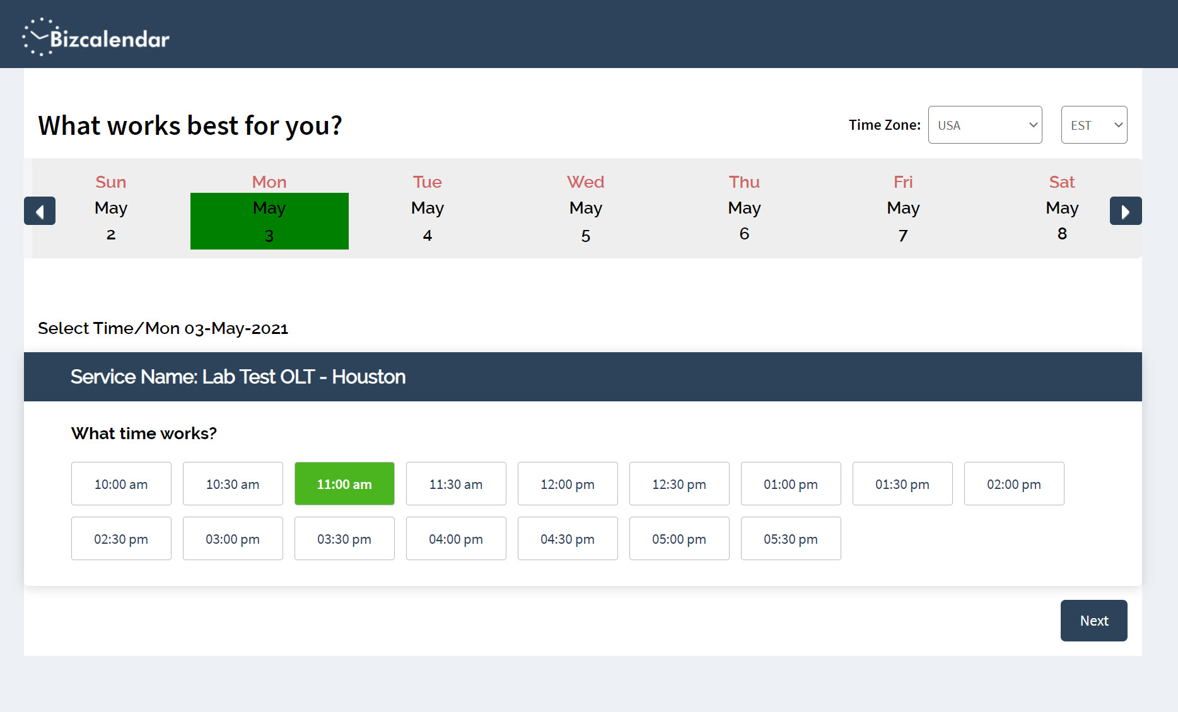This screenshot has width=1178, height=712.
Task: Select Saturday May 8
Action: coord(1062,209)
